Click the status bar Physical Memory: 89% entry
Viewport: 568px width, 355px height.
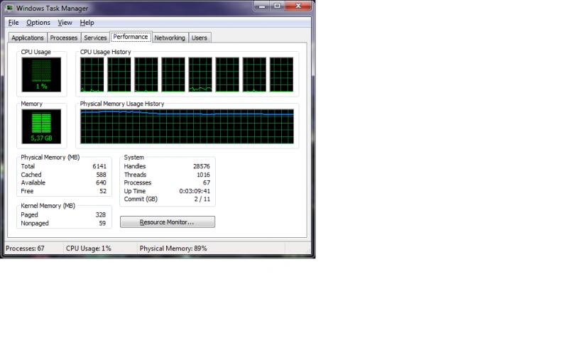tap(173, 248)
